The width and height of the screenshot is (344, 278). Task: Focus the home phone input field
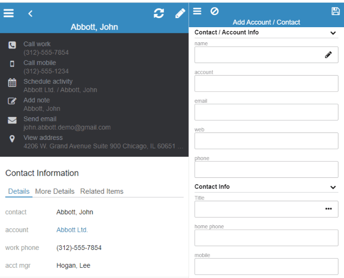click(266, 238)
